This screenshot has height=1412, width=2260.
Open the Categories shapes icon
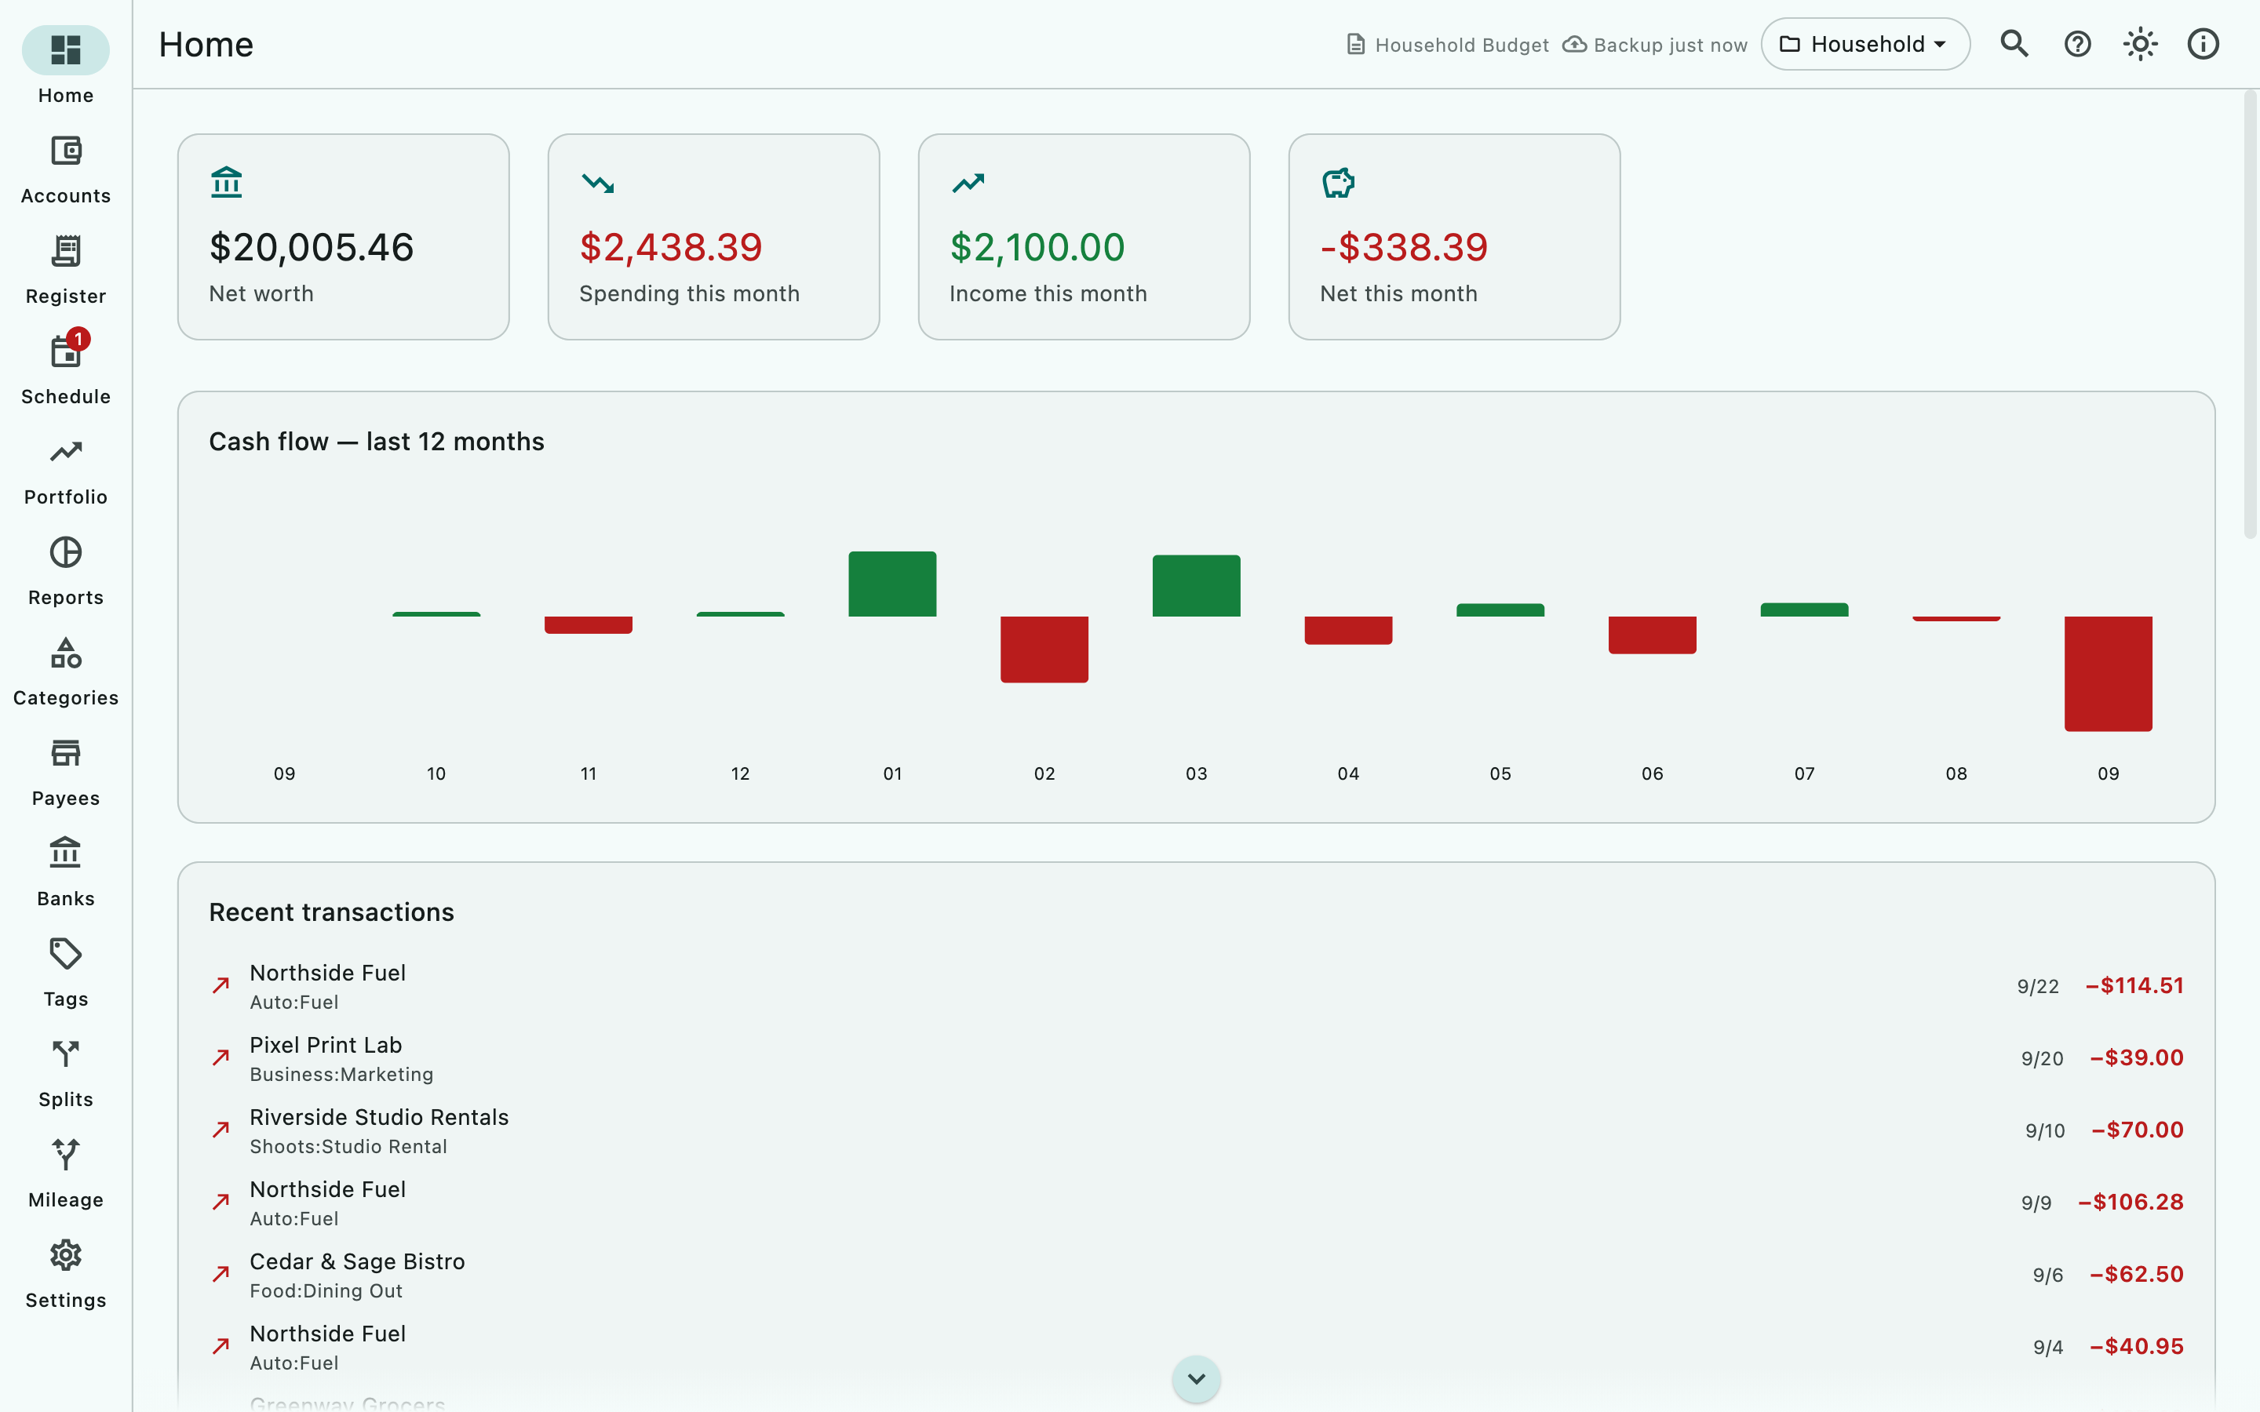65,653
